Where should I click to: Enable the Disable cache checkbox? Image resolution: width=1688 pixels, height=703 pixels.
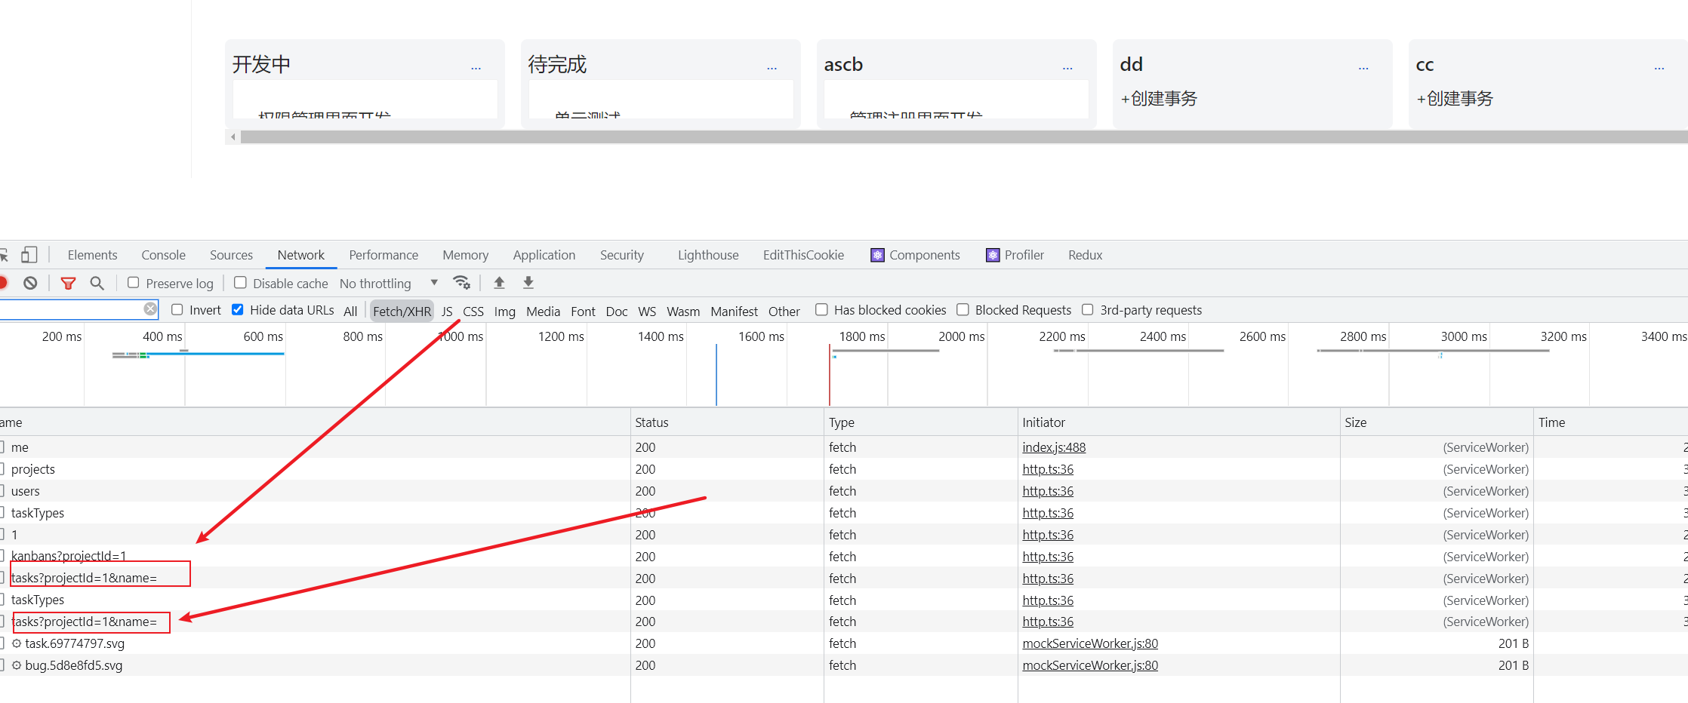pos(240,283)
